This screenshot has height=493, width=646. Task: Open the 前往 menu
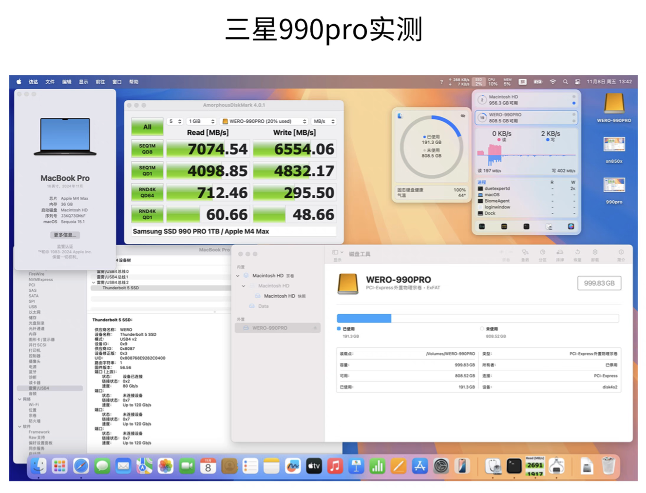pyautogui.click(x=100, y=82)
